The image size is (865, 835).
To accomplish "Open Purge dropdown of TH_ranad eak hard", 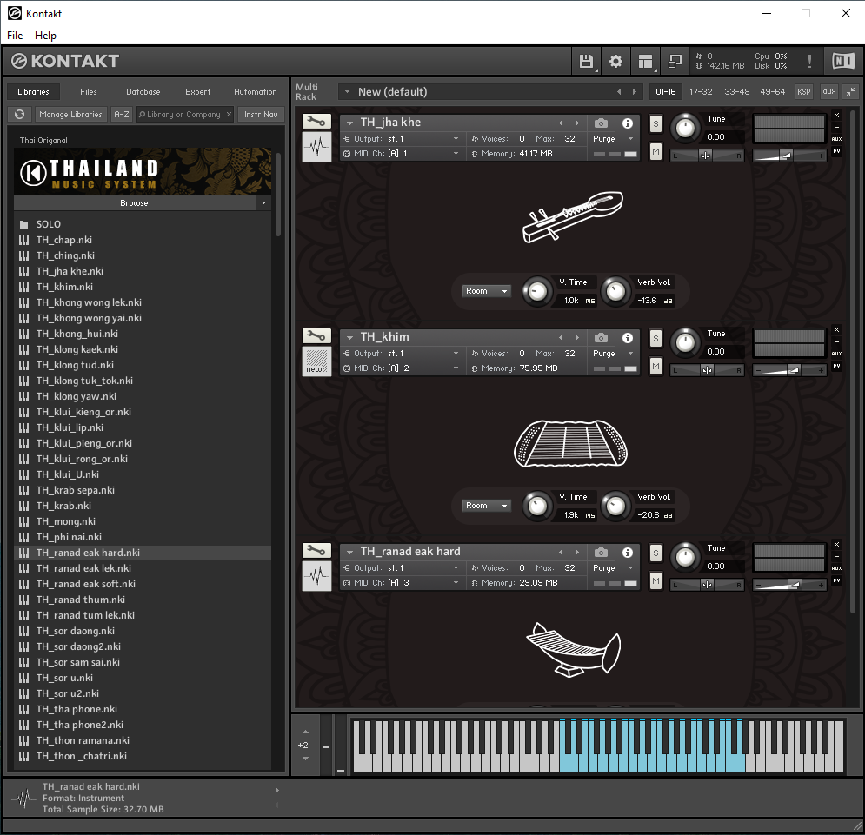I will [x=614, y=567].
